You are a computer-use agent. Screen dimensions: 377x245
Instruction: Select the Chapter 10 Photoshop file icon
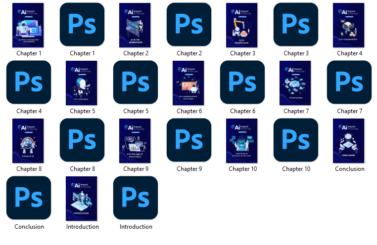pyautogui.click(x=296, y=140)
